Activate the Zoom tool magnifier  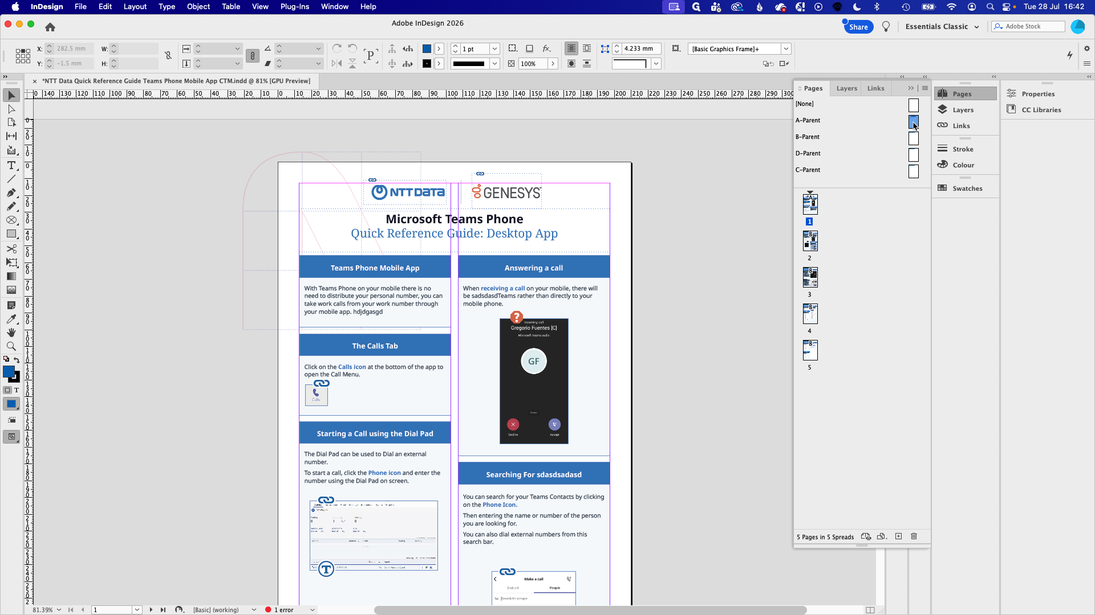pos(11,346)
